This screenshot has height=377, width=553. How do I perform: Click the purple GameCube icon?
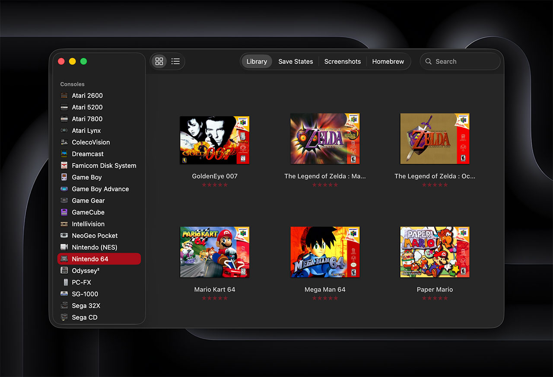tap(64, 212)
